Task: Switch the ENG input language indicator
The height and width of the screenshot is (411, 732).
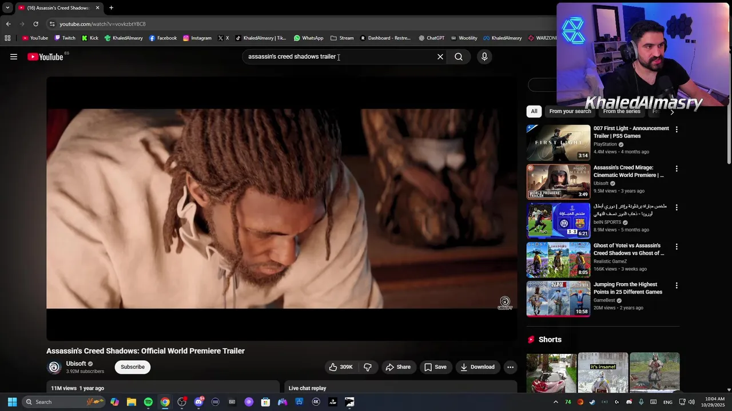Action: 667,402
